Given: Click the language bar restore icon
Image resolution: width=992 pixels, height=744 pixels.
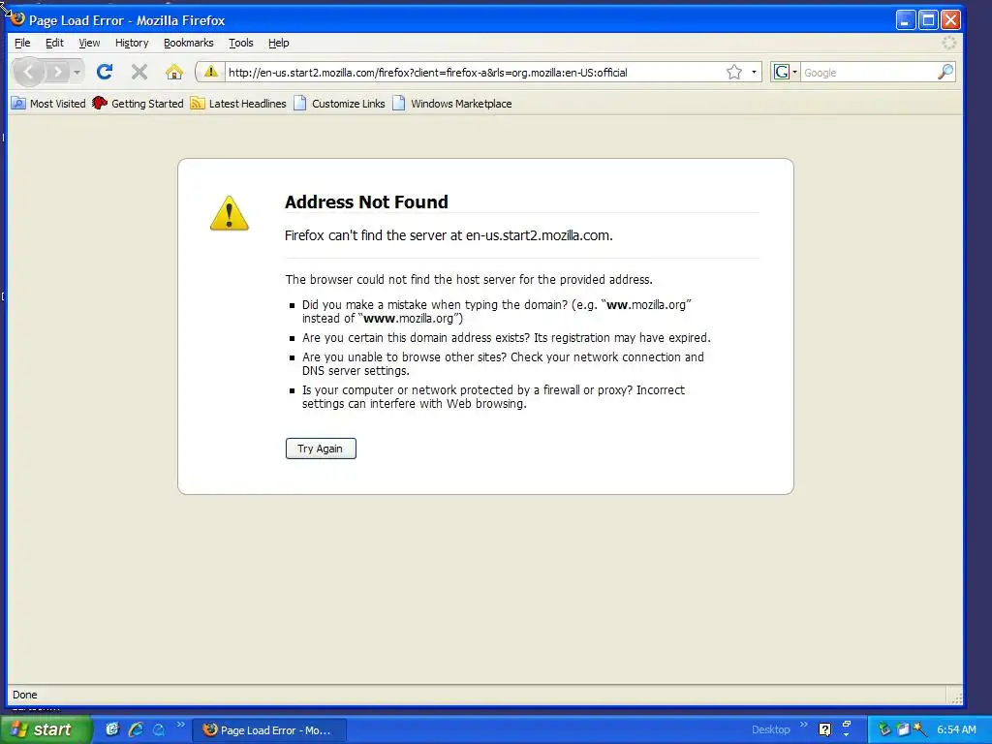Looking at the screenshot, I should 847,724.
